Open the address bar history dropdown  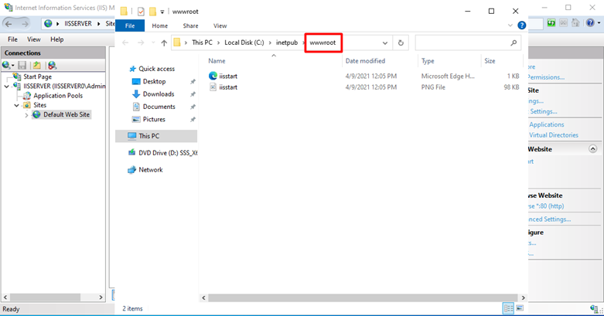[x=385, y=42]
